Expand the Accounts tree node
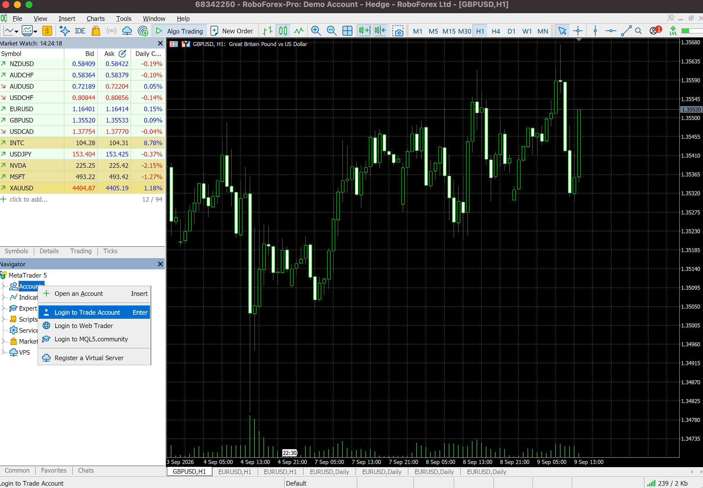Screen dimensions: 703x488 click(3, 286)
